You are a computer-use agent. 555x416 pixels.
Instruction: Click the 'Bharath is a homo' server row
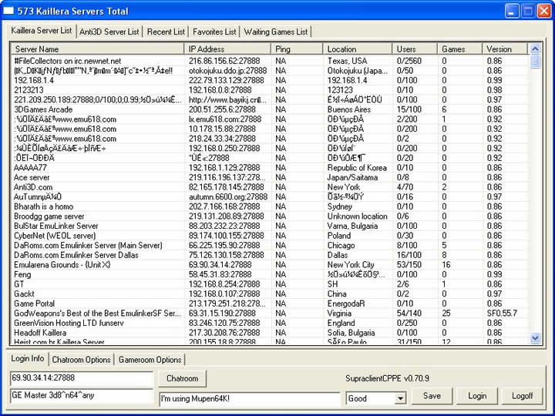click(269, 206)
